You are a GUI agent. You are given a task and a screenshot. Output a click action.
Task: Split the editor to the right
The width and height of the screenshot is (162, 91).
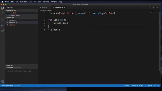click(x=154, y=7)
